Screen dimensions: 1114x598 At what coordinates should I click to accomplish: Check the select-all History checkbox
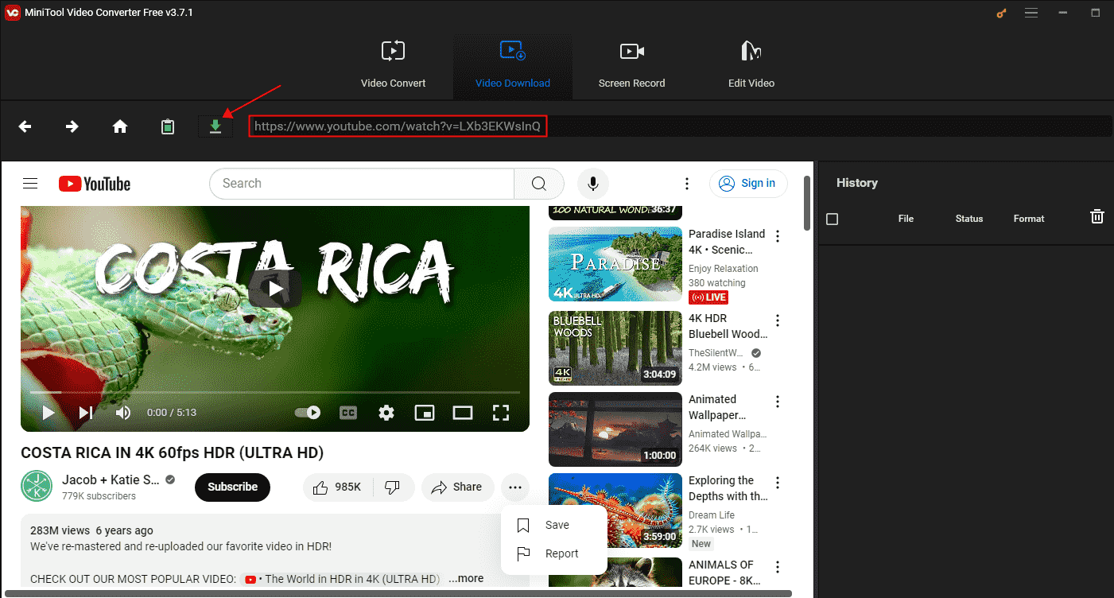833,219
